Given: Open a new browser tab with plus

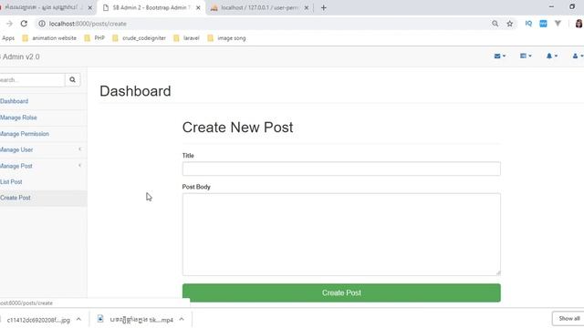Looking at the screenshot, I should coord(323,7).
